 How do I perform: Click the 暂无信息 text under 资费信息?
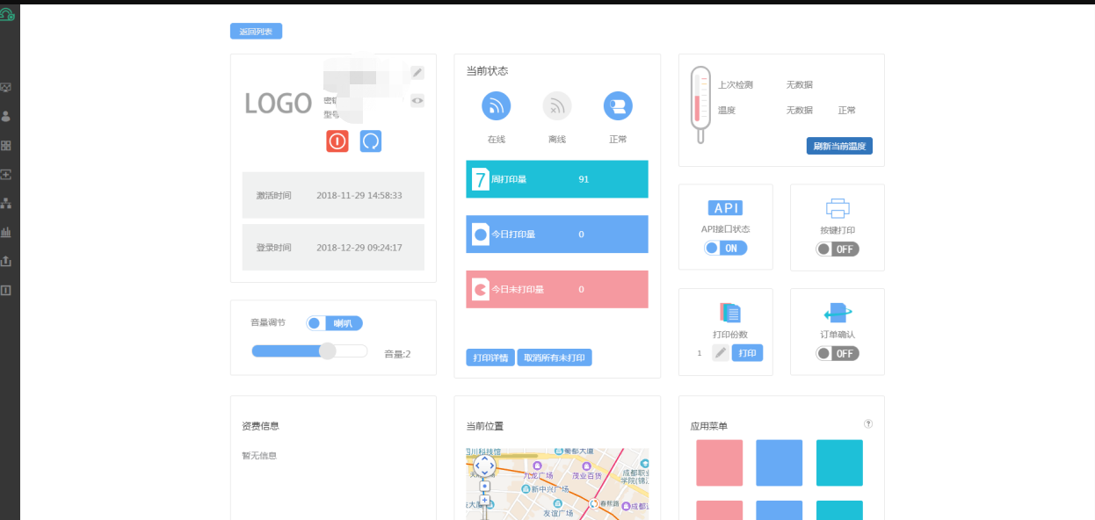point(259,456)
